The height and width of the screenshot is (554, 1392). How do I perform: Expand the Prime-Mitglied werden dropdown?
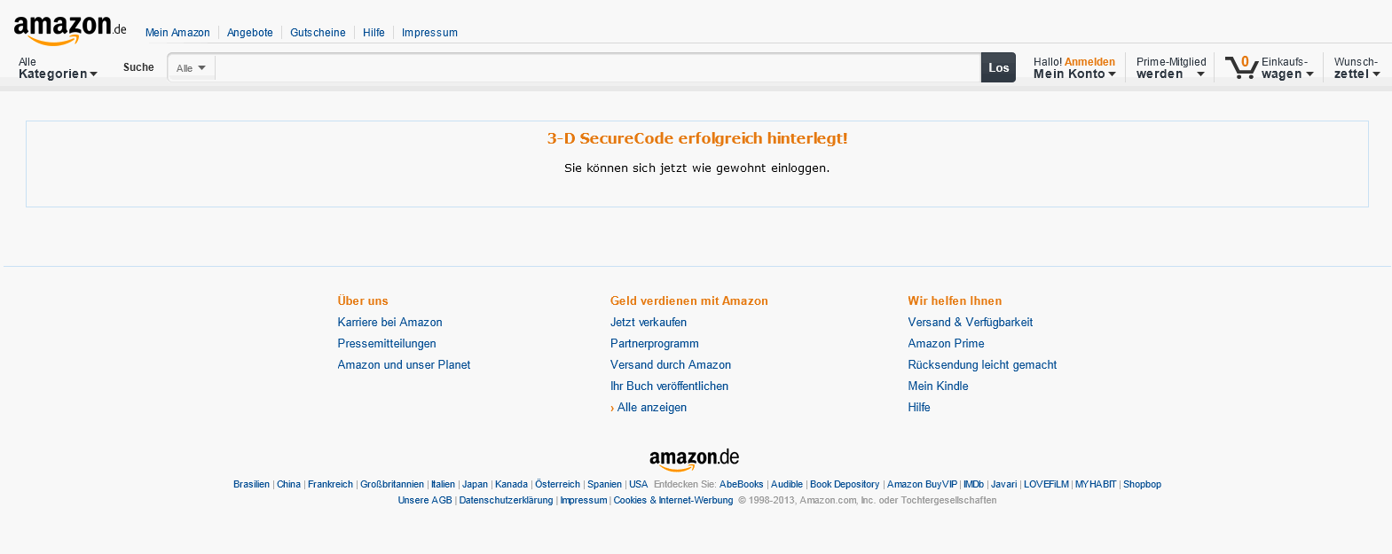point(1170,68)
